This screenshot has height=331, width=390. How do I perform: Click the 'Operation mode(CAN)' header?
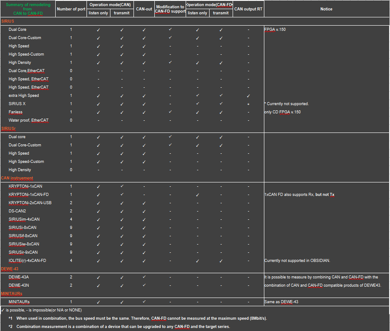110,5
